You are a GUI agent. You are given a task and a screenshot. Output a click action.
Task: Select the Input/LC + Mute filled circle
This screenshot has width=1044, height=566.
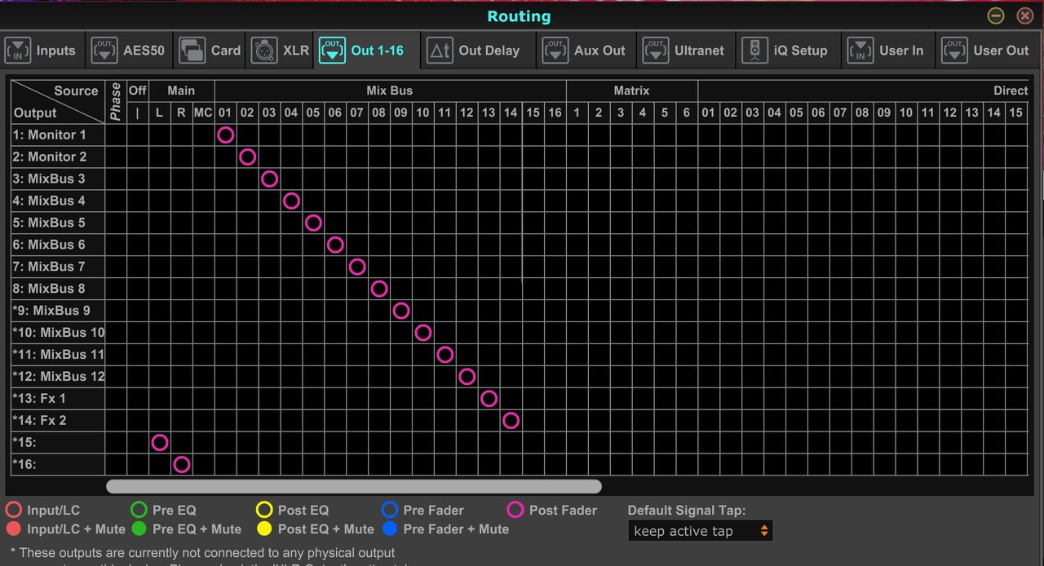14,529
